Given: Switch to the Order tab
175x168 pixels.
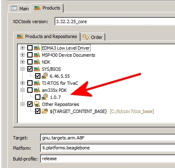Looking at the screenshot, I should [92, 37].
